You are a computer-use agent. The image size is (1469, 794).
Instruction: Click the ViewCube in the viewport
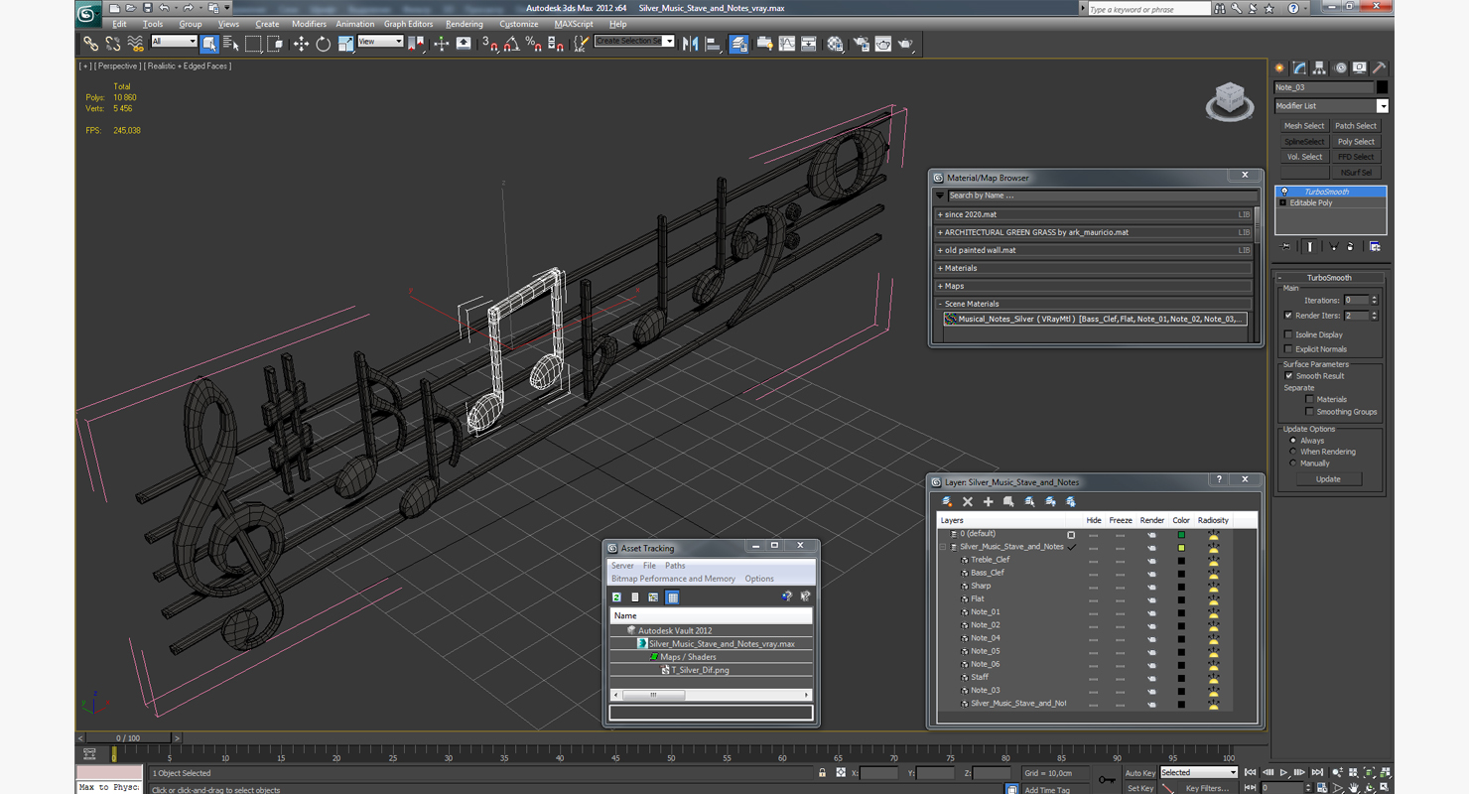click(1229, 101)
